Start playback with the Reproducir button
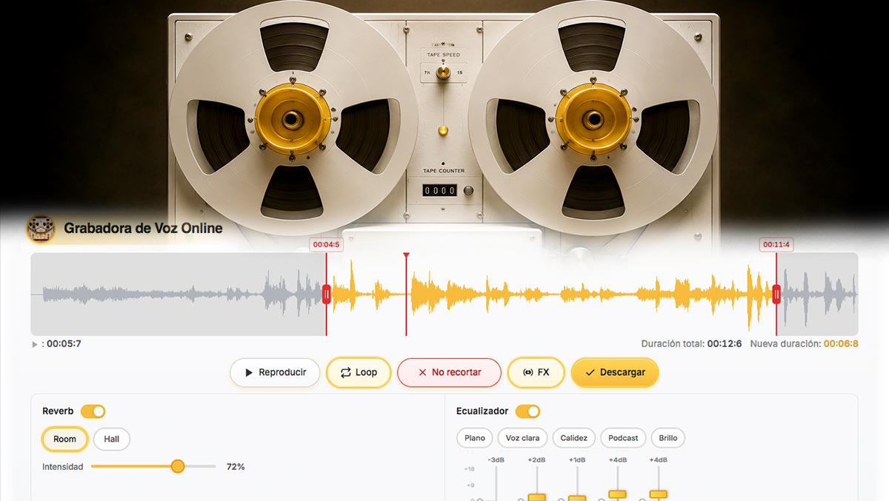889x501 pixels. coord(275,372)
